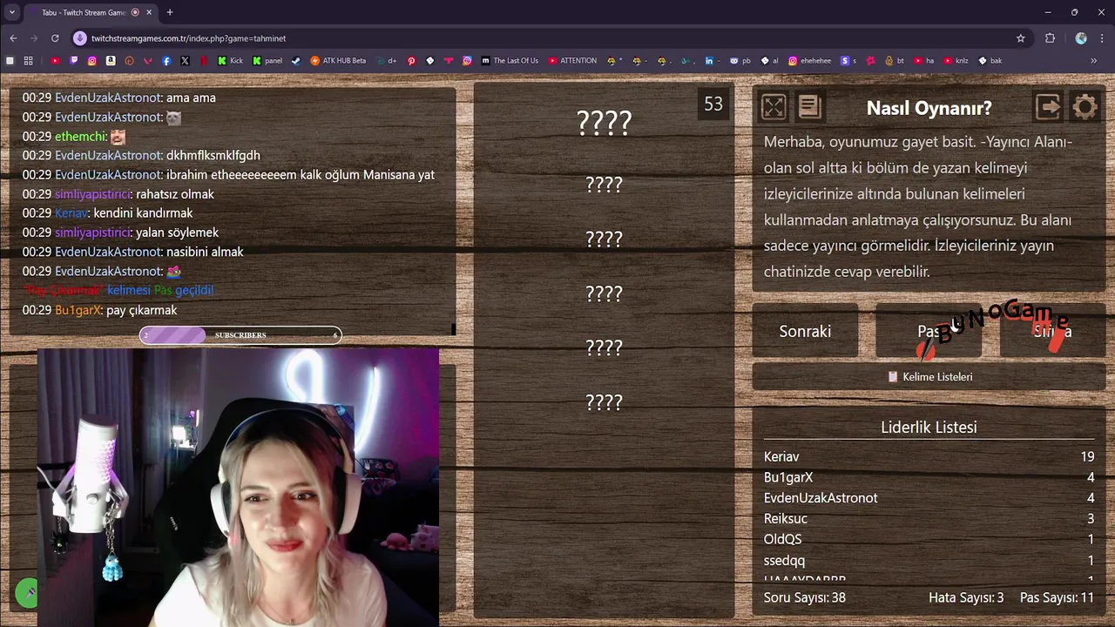Open the bak bookmark
The width and height of the screenshot is (1115, 627).
(x=990, y=61)
